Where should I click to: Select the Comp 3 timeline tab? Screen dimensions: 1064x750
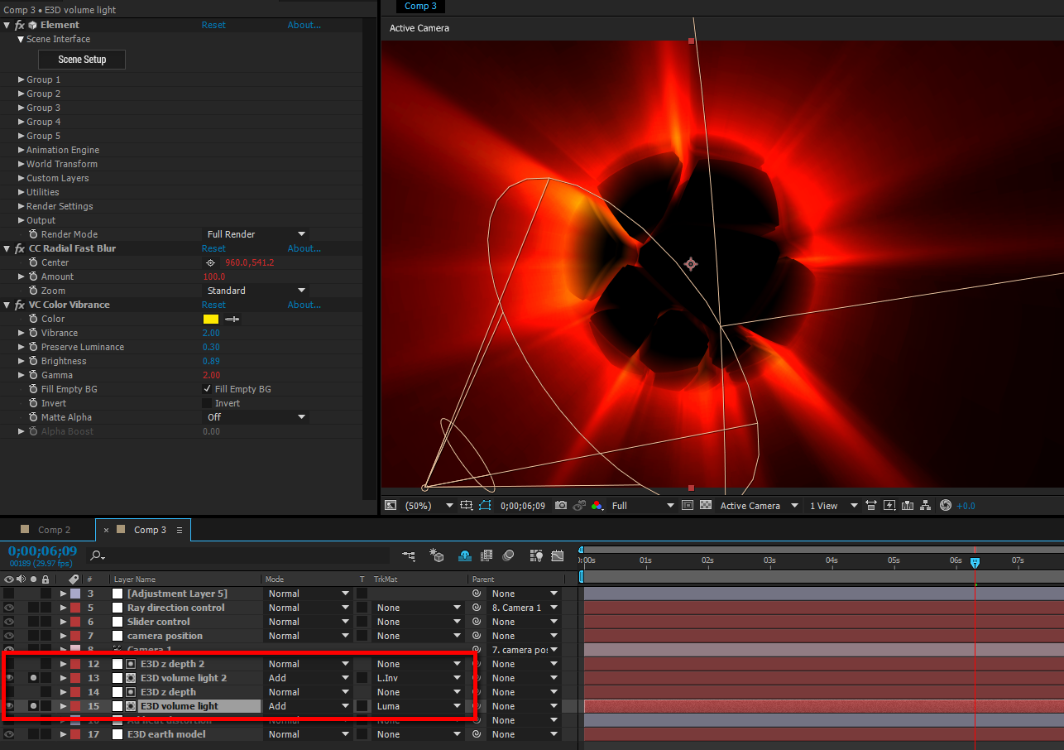[150, 530]
